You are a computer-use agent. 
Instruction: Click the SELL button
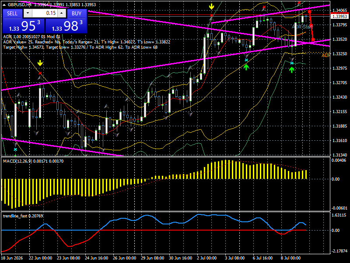(x=12, y=14)
